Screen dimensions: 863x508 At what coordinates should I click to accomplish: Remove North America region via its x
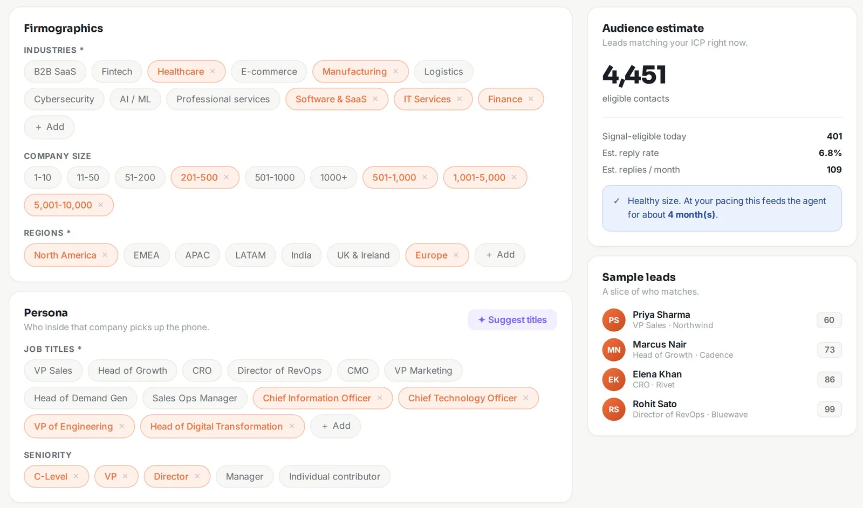105,255
